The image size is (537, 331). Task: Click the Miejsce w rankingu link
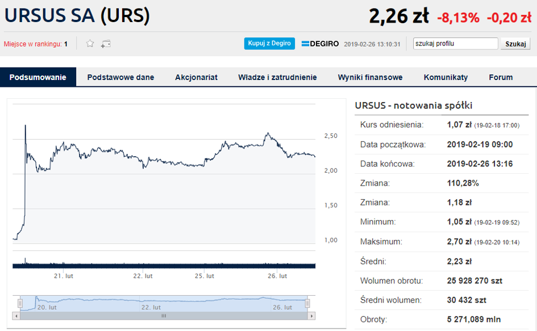[36, 44]
